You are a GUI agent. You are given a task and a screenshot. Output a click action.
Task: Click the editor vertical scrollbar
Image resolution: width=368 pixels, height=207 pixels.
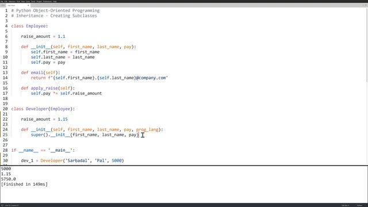click(x=367, y=45)
